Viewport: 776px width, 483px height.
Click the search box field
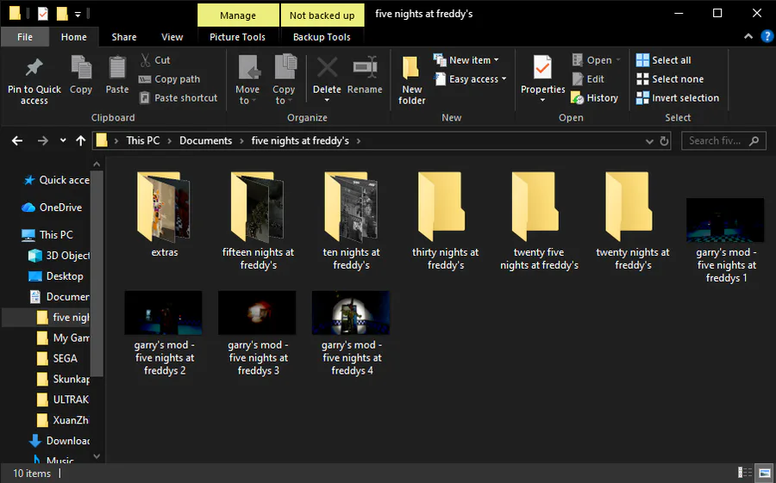pyautogui.click(x=724, y=141)
